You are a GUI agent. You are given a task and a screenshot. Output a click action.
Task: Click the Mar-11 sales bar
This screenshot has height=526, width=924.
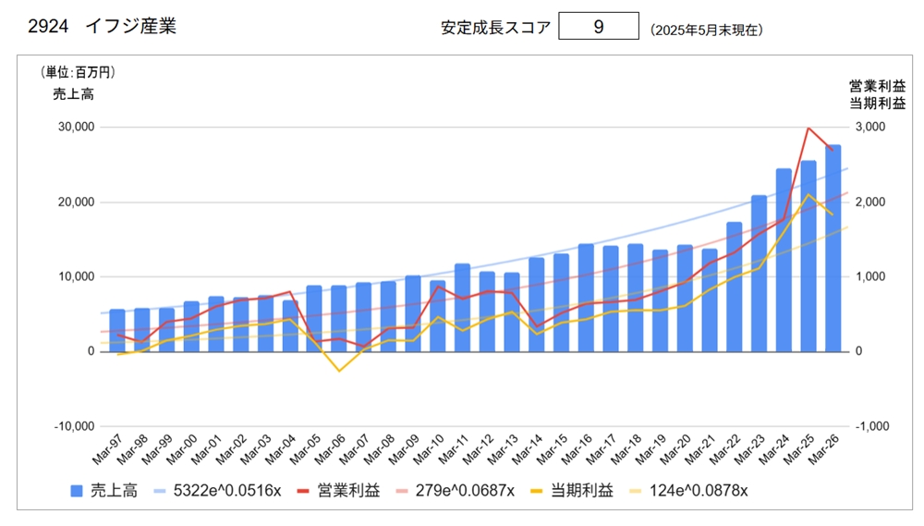pos(463,308)
